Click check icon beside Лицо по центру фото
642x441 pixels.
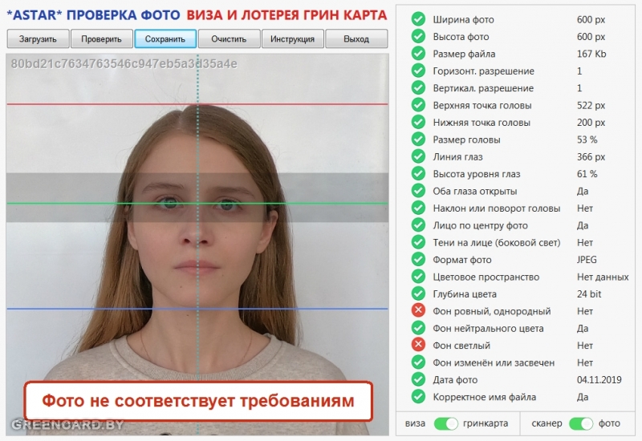tap(418, 225)
